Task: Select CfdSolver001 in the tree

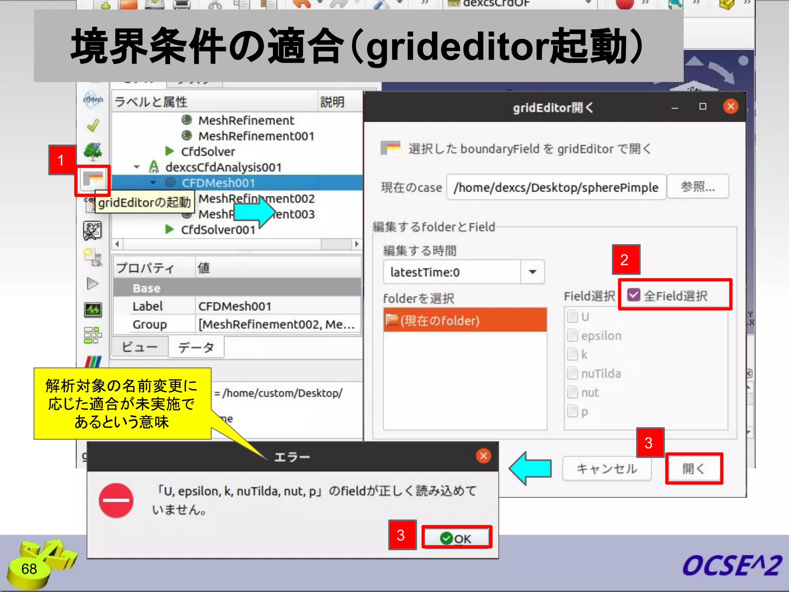Action: (218, 230)
